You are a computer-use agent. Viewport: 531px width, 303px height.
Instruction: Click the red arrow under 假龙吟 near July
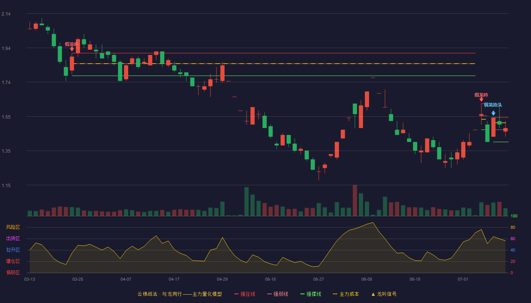481,100
